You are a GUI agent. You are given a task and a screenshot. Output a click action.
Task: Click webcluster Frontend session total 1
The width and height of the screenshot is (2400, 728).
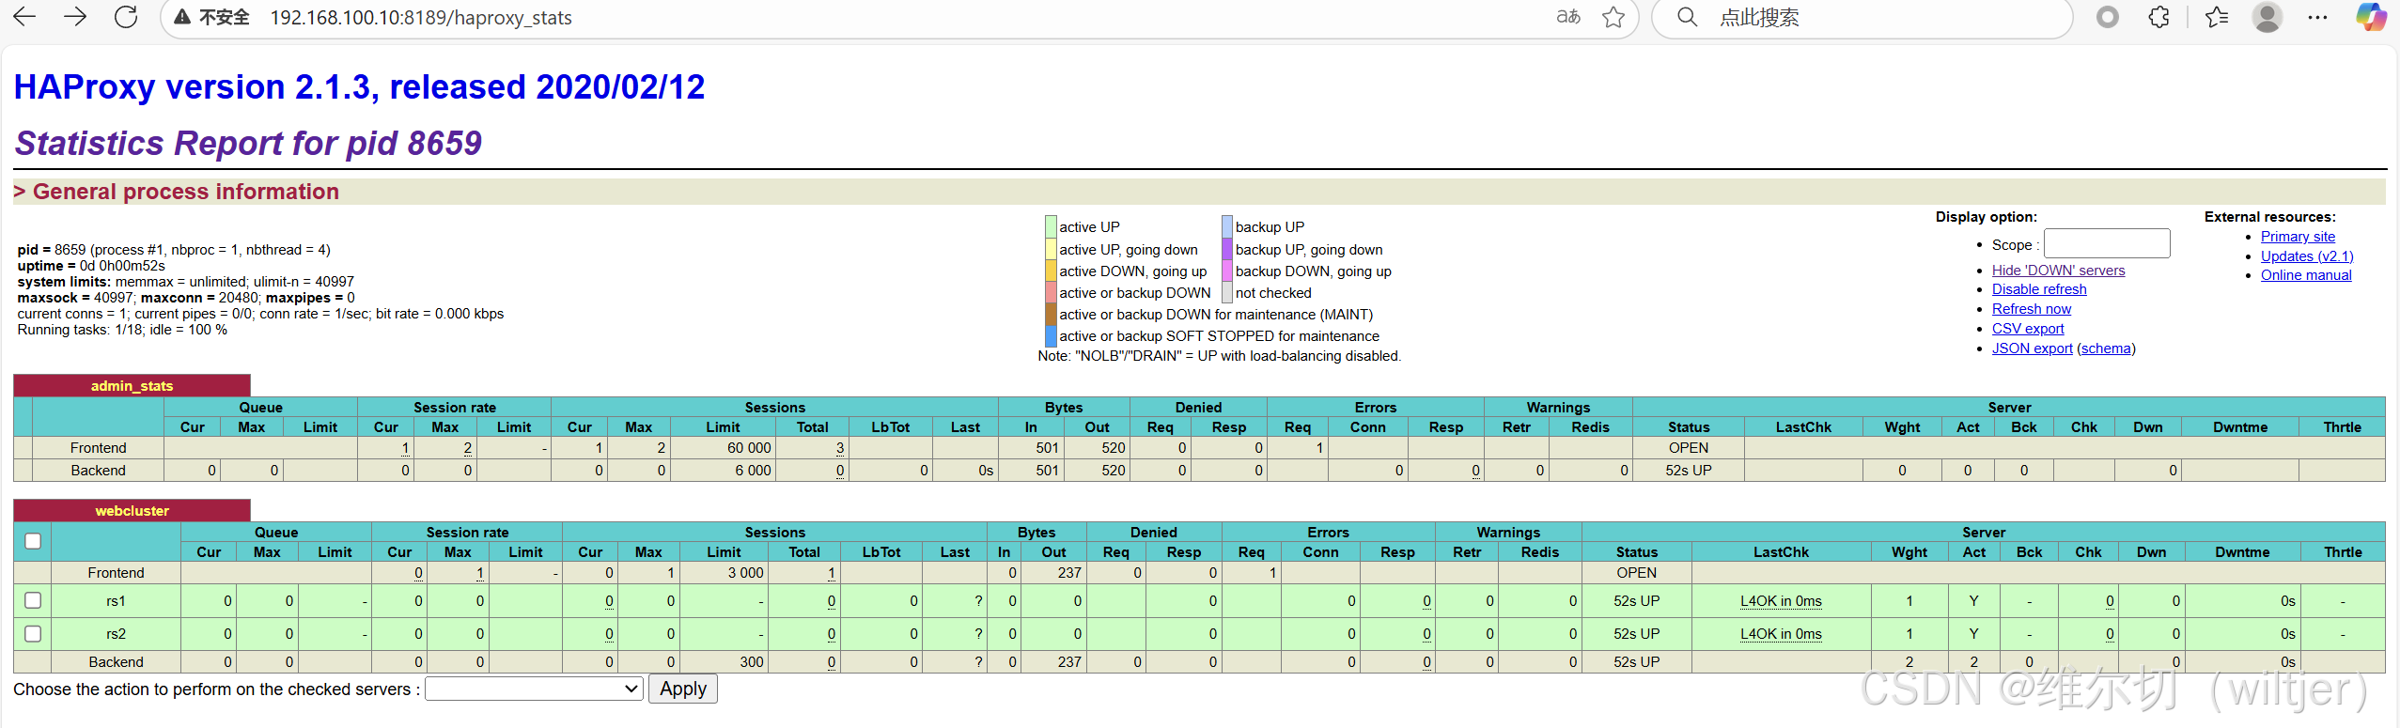point(831,573)
